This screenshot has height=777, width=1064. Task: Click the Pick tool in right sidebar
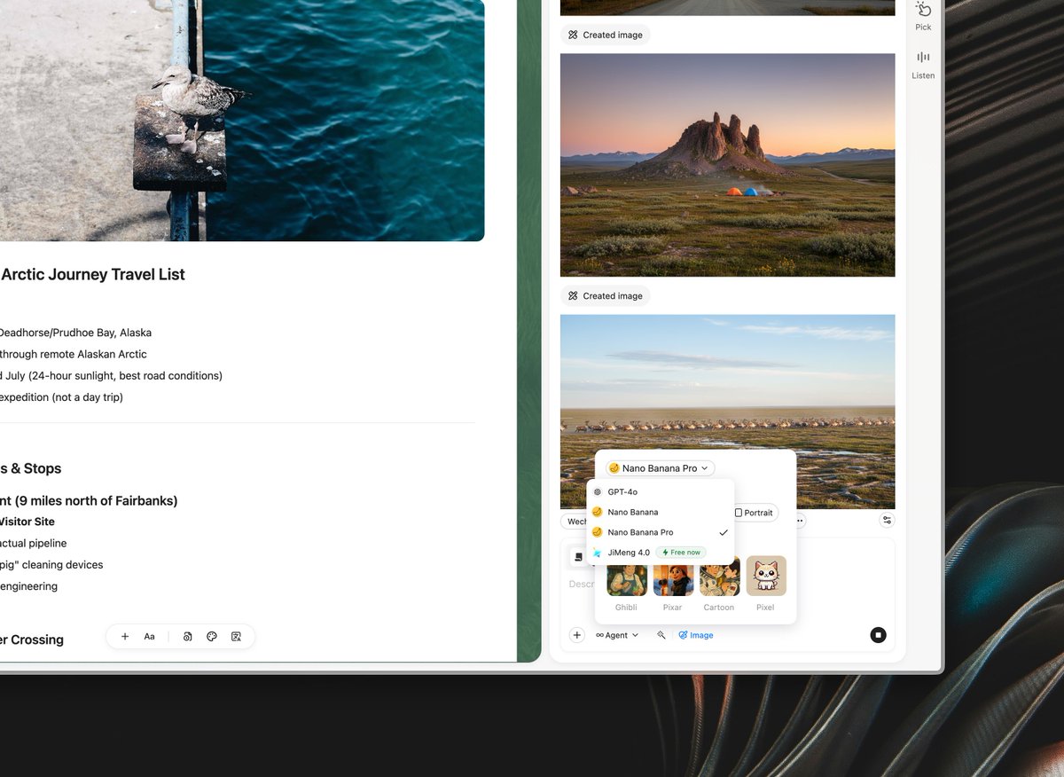coord(923,16)
